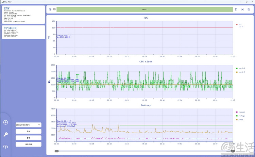Toggle the cpu 0-5 legend entry
The height and width of the screenshot is (157, 255).
tap(240, 68)
